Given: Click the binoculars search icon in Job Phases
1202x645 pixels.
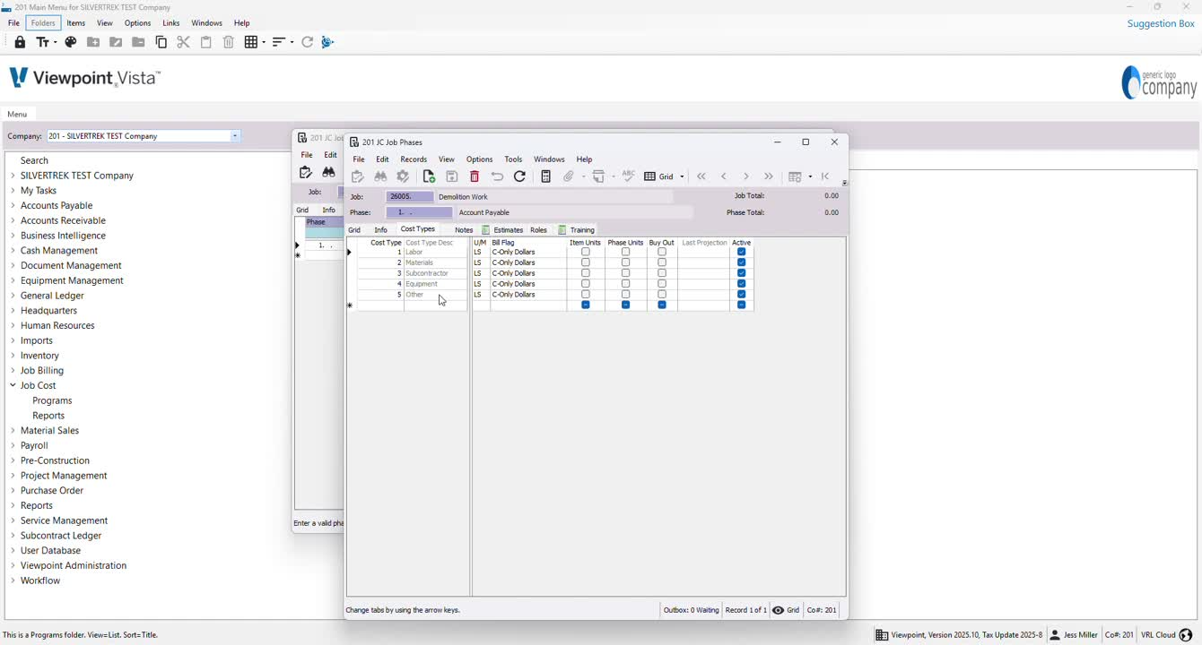Looking at the screenshot, I should (x=380, y=176).
